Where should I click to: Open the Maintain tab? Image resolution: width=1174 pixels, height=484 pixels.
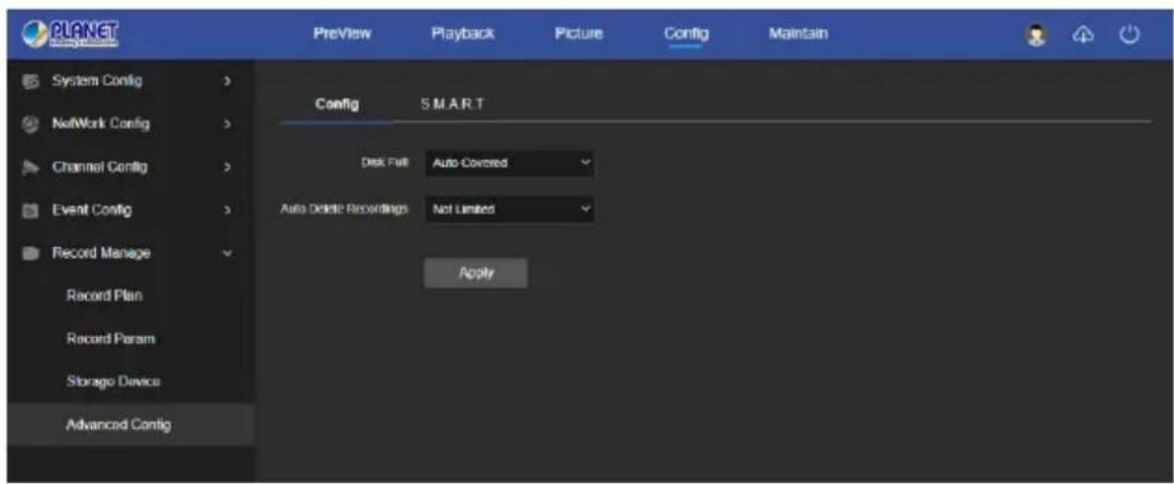798,33
